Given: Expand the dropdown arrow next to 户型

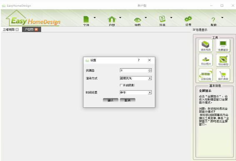Looking at the screenshot, I should [x=120, y=18].
